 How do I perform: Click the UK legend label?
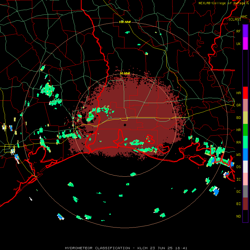(x=239, y=44)
